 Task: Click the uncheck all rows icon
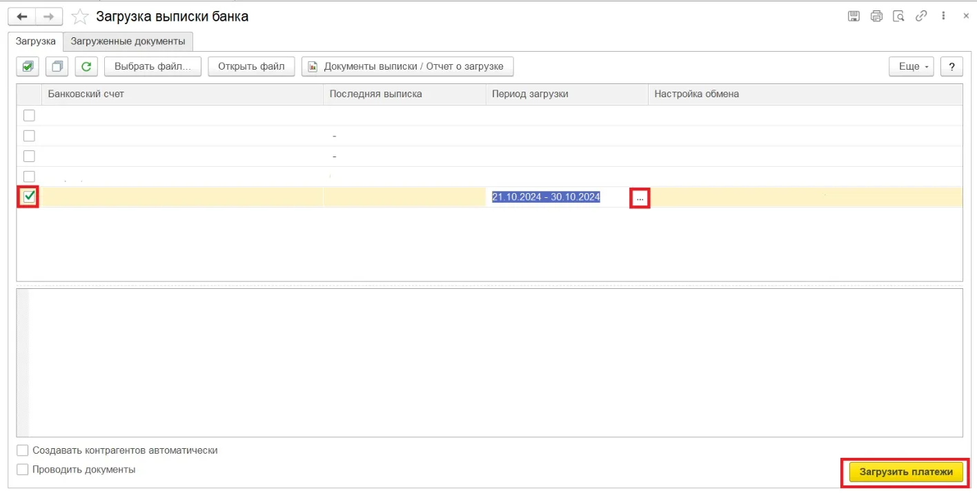pyautogui.click(x=57, y=67)
